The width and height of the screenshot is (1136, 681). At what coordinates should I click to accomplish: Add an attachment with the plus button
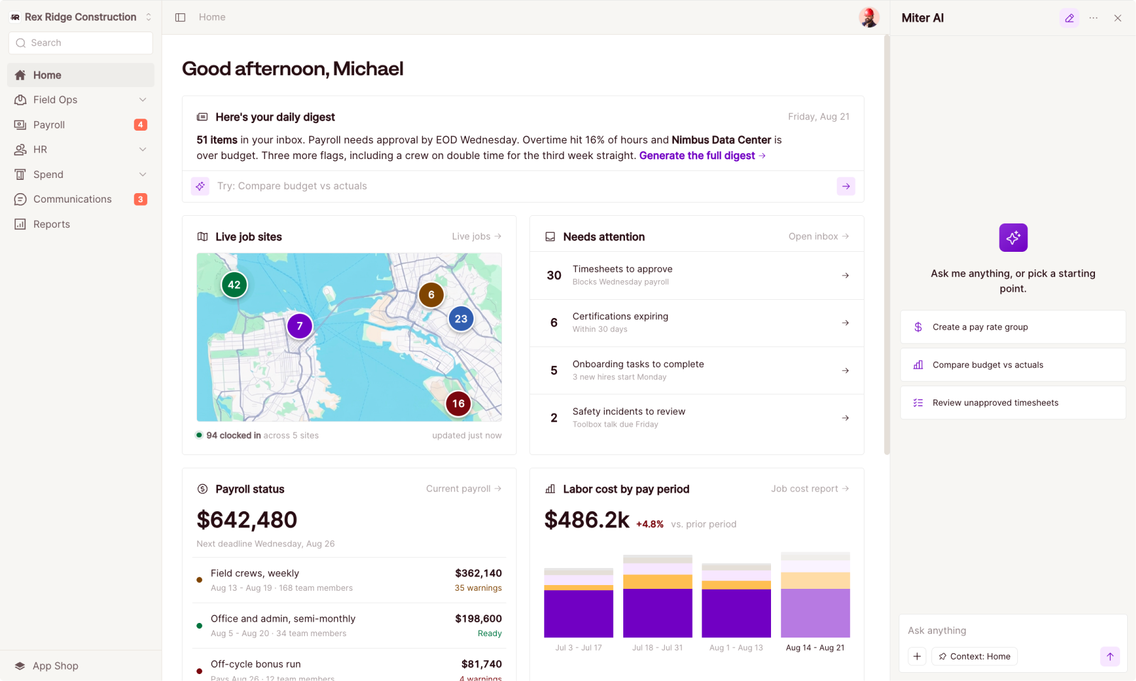click(917, 656)
